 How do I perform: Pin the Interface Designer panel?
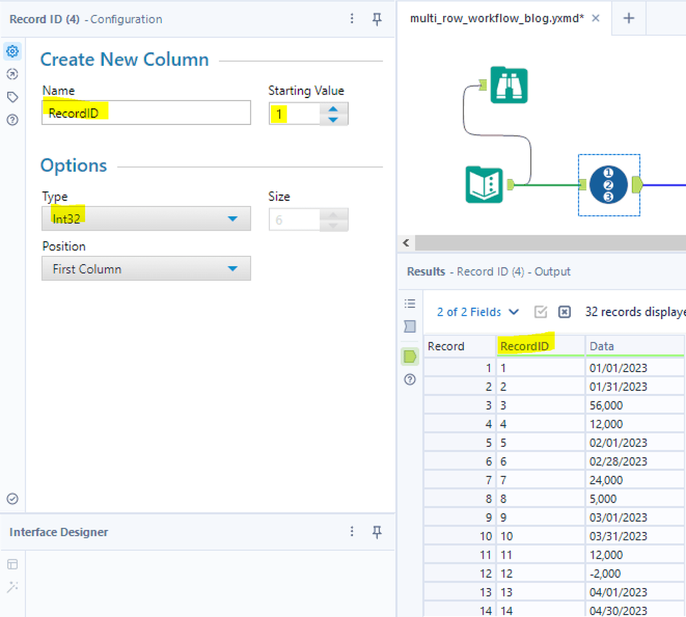(377, 532)
